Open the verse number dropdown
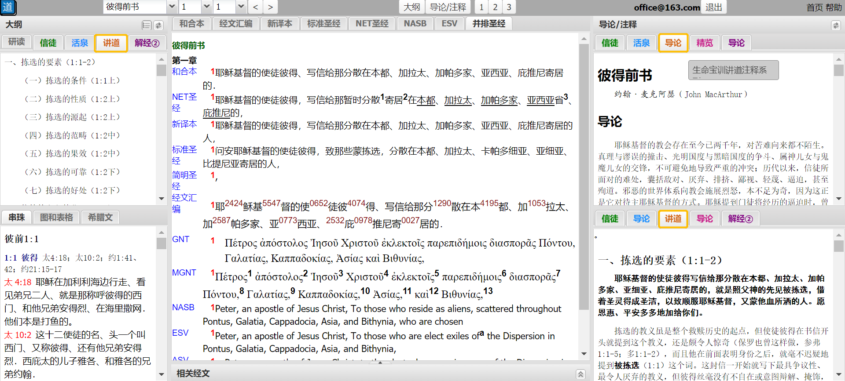This screenshot has width=845, height=381. coord(241,7)
